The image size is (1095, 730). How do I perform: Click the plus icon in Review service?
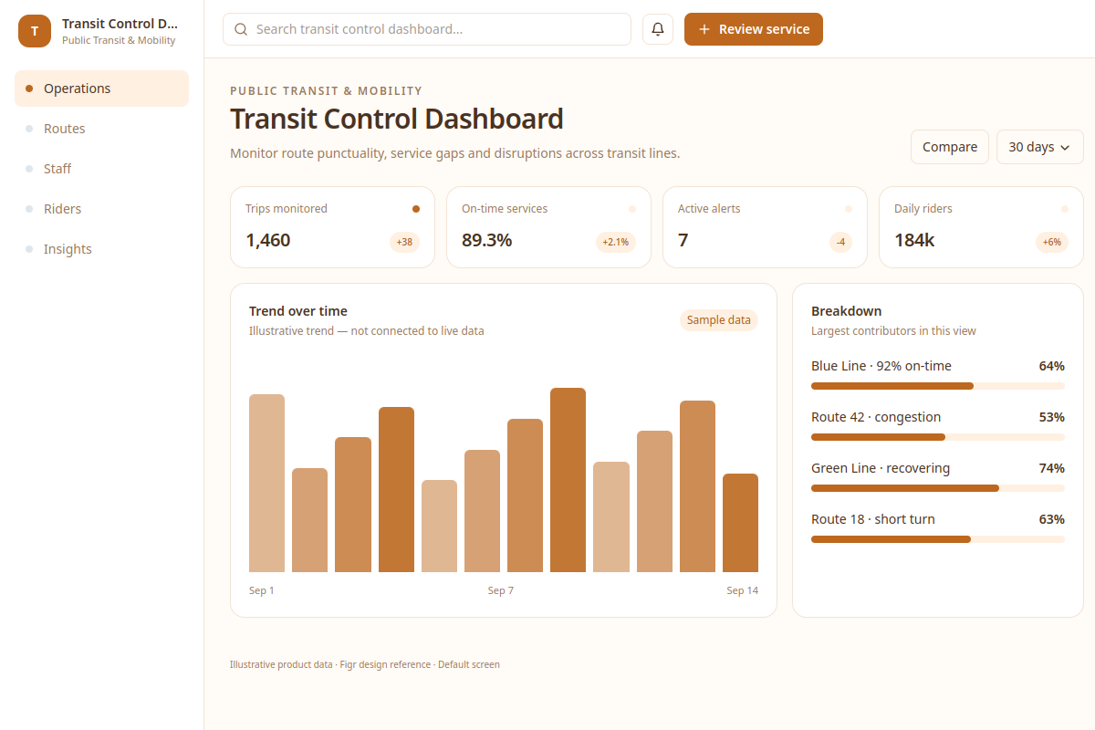click(x=704, y=29)
